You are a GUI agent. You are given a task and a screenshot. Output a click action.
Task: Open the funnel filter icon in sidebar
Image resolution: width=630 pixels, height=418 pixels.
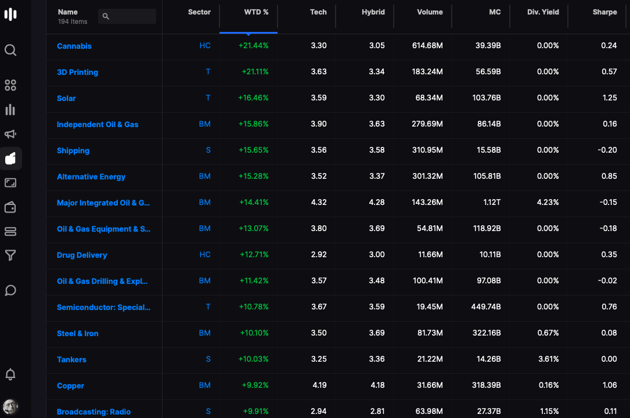point(10,255)
